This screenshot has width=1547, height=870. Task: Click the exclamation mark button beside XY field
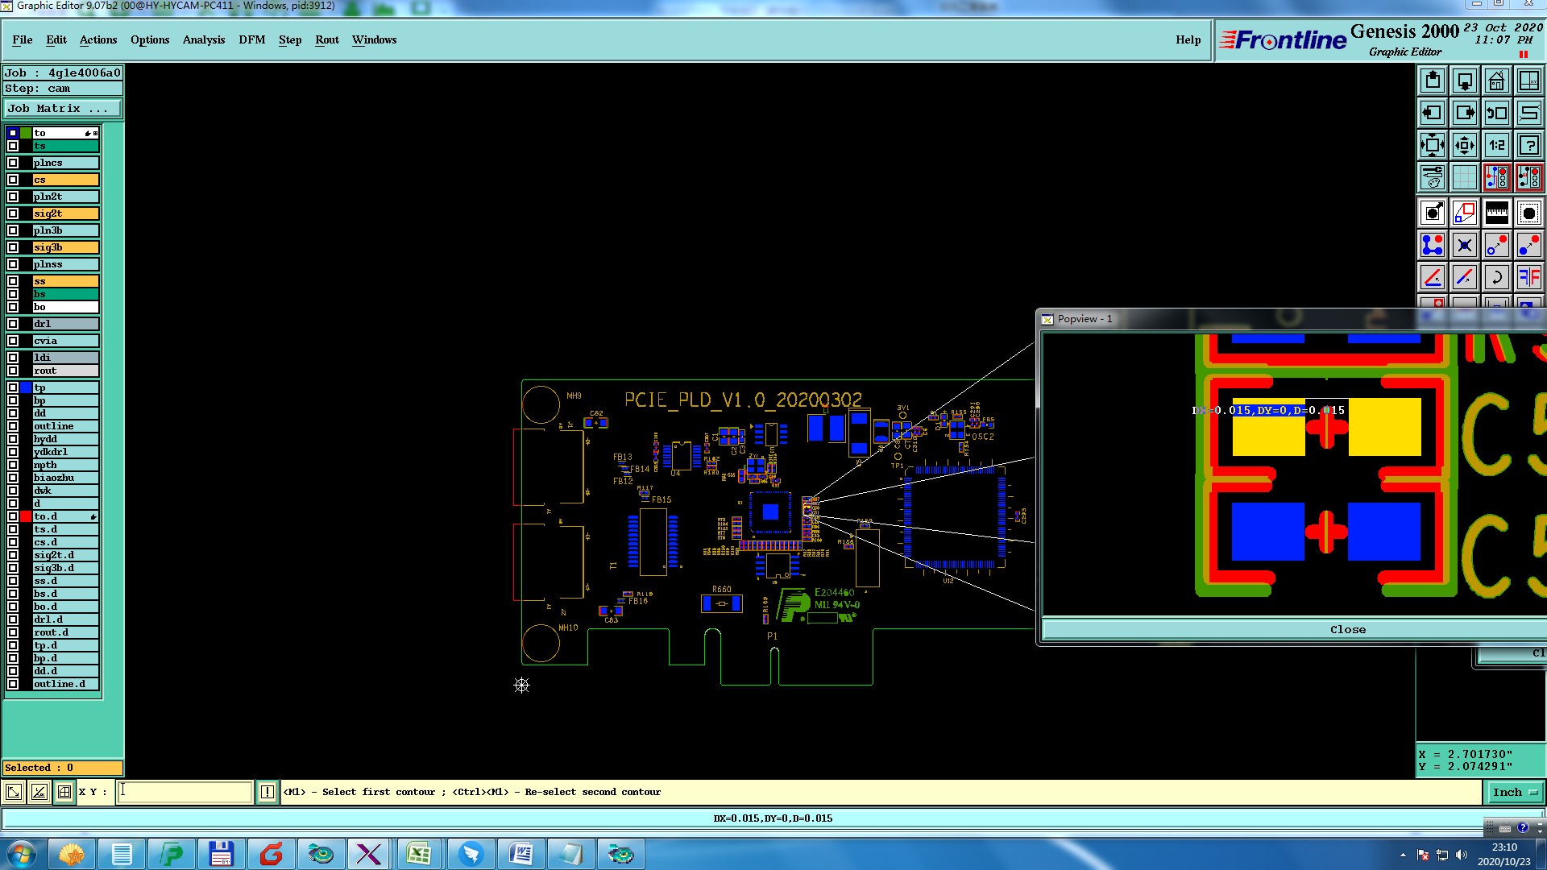pyautogui.click(x=268, y=793)
